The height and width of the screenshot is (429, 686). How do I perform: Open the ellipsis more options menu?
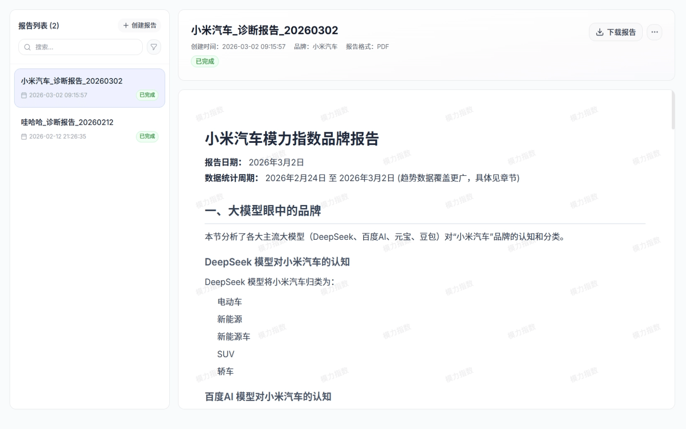(654, 32)
